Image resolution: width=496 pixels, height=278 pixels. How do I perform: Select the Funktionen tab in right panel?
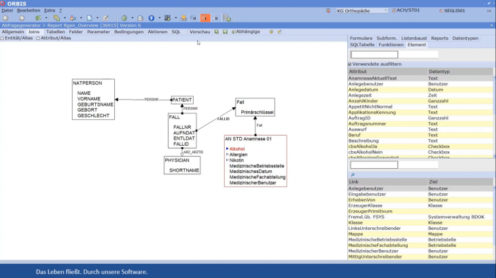tap(391, 45)
